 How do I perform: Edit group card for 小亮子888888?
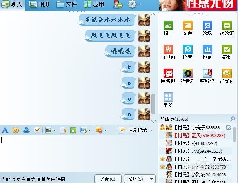[x=229, y=127]
